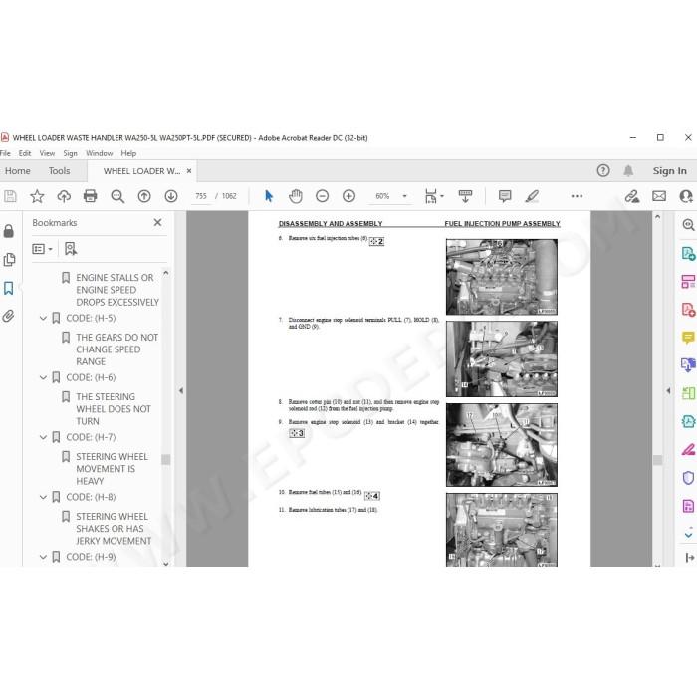The image size is (697, 697).
Task: Go to next page arrow
Action: click(171, 196)
